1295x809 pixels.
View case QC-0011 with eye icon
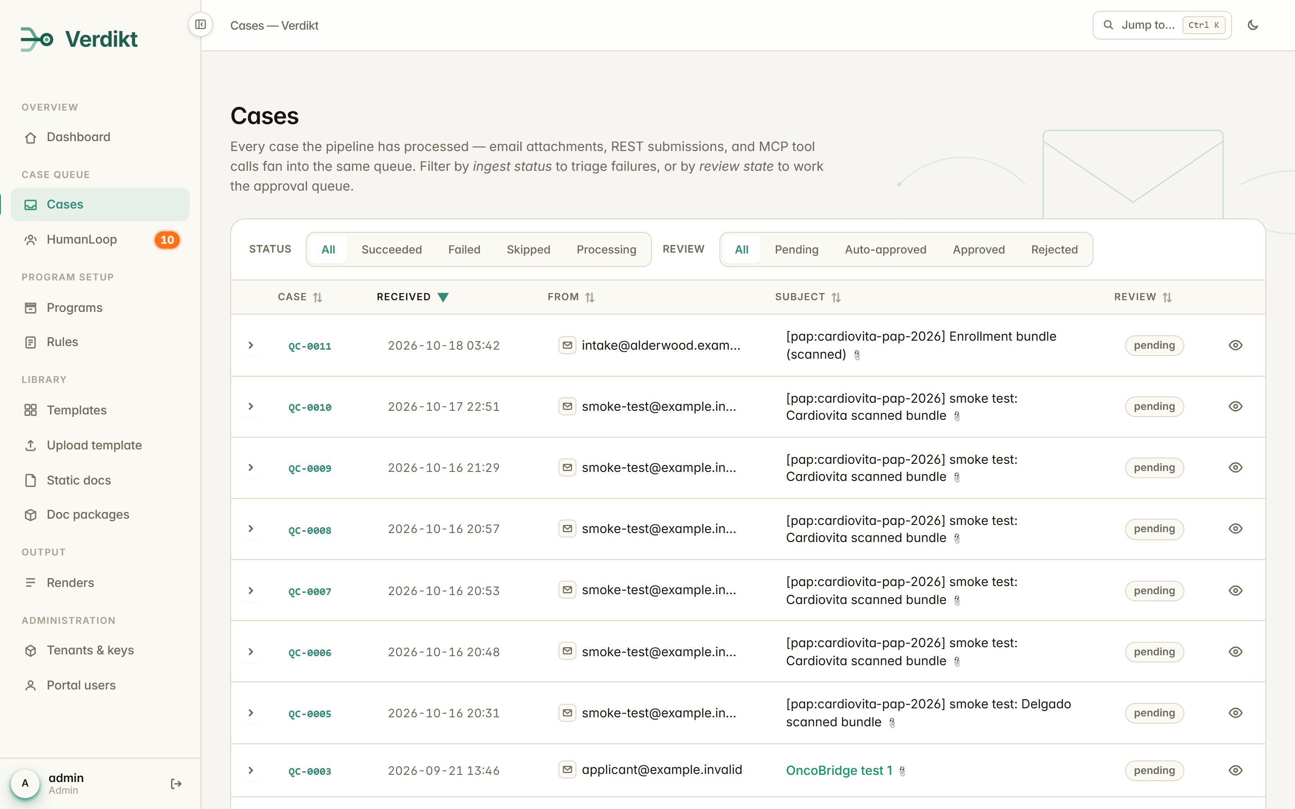click(1235, 345)
